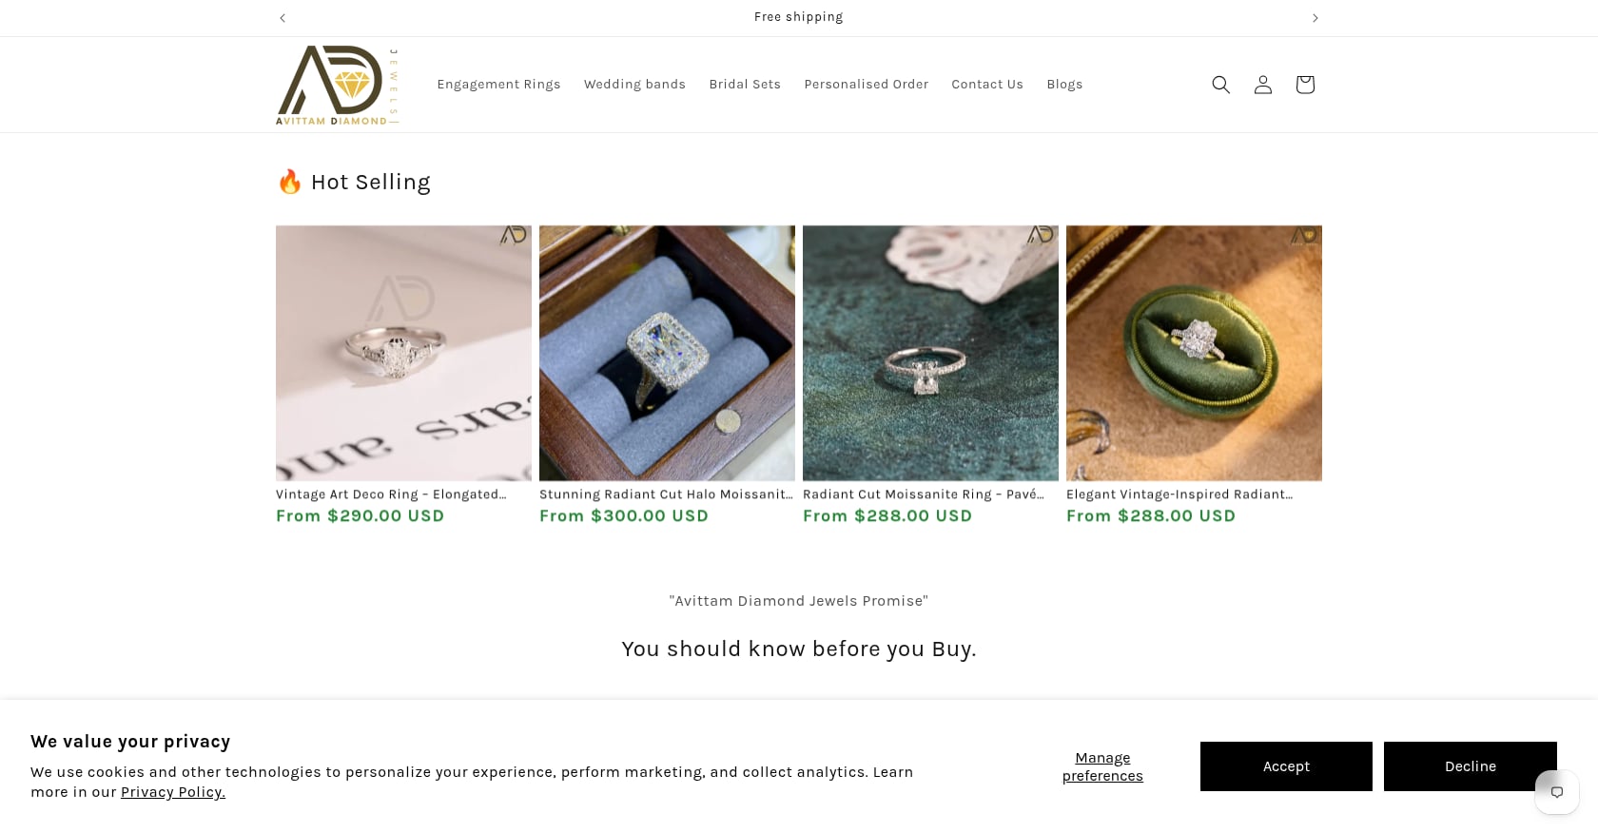Visit the Contact Us page
Viewport: 1598px width, 833px height.
pyautogui.click(x=987, y=85)
